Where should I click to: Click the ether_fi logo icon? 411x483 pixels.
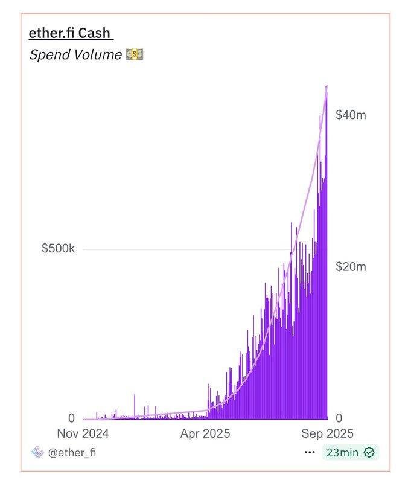37,452
